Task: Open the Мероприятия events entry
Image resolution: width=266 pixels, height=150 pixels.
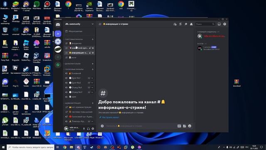Action: (79, 31)
